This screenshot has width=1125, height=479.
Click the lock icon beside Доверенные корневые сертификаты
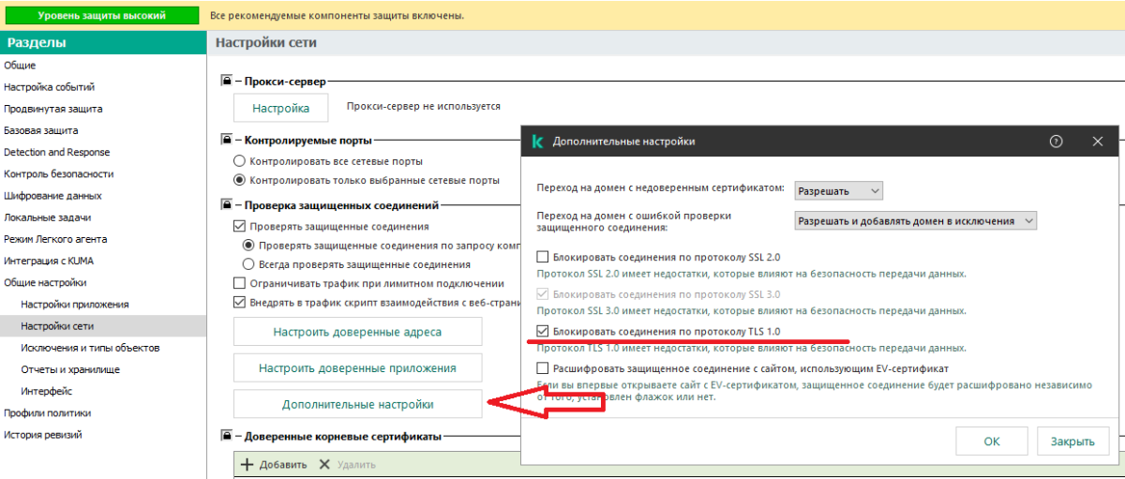coord(226,436)
